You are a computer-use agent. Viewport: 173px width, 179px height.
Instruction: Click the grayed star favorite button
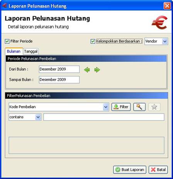pyautogui.click(x=154, y=107)
